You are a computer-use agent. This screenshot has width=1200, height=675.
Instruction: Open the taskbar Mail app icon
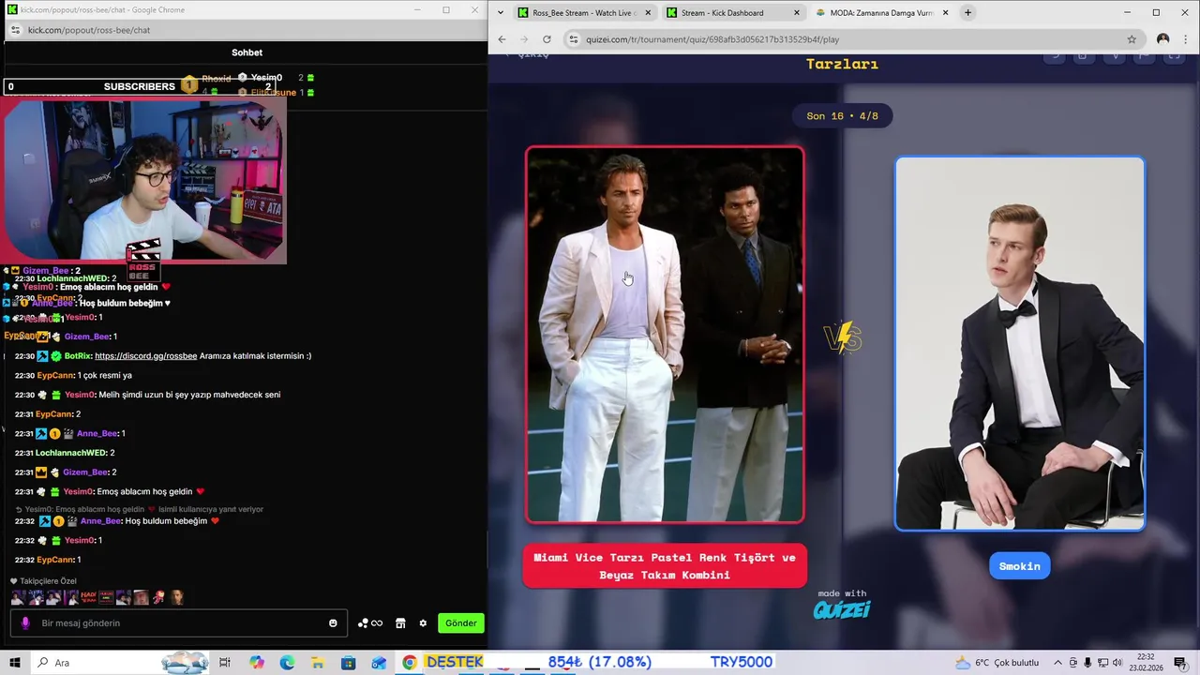[x=379, y=663]
